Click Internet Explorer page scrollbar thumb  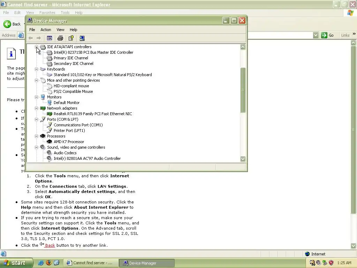(353, 129)
